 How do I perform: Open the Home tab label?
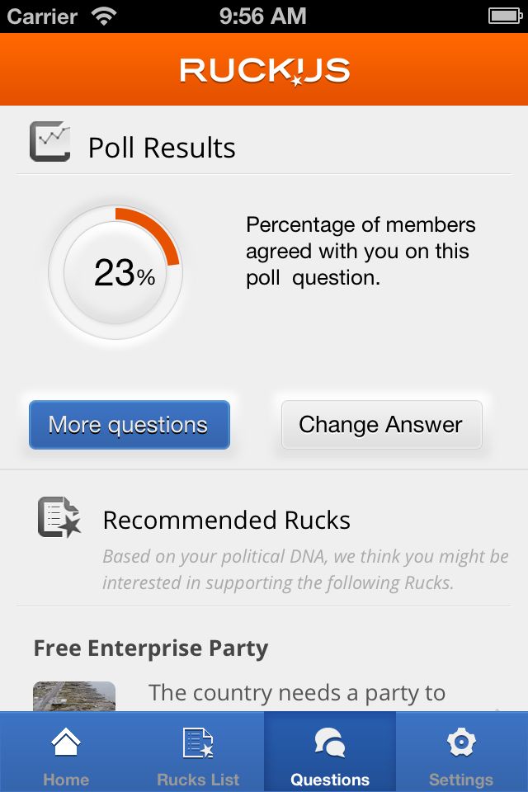(66, 780)
